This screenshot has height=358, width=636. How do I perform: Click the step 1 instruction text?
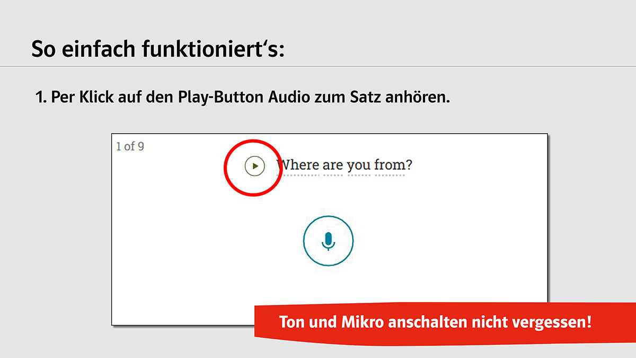pyautogui.click(x=242, y=99)
